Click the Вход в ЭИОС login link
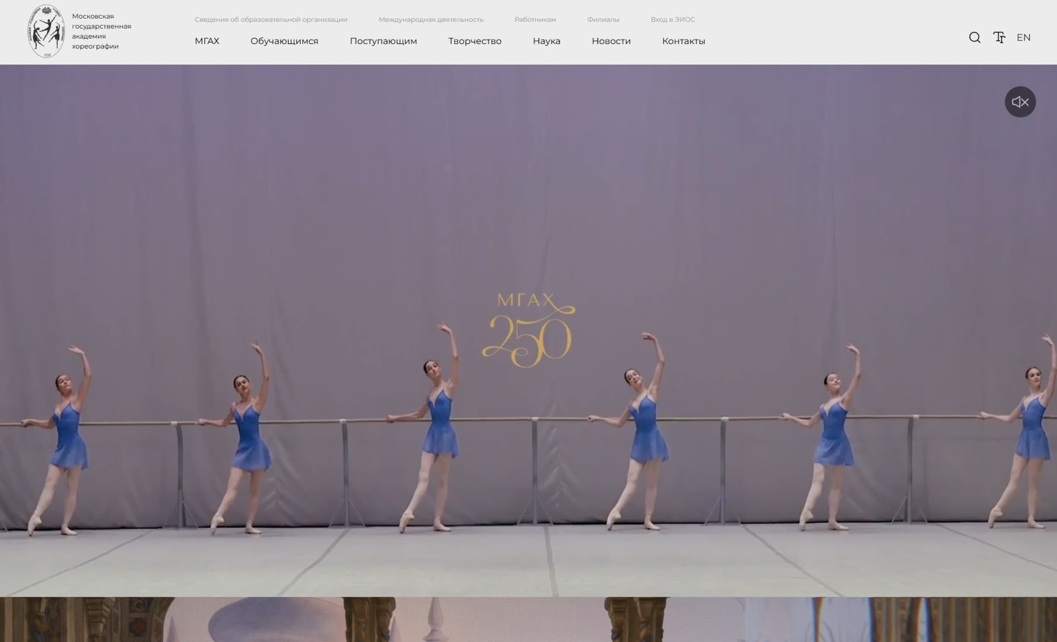This screenshot has width=1057, height=642. tap(672, 20)
